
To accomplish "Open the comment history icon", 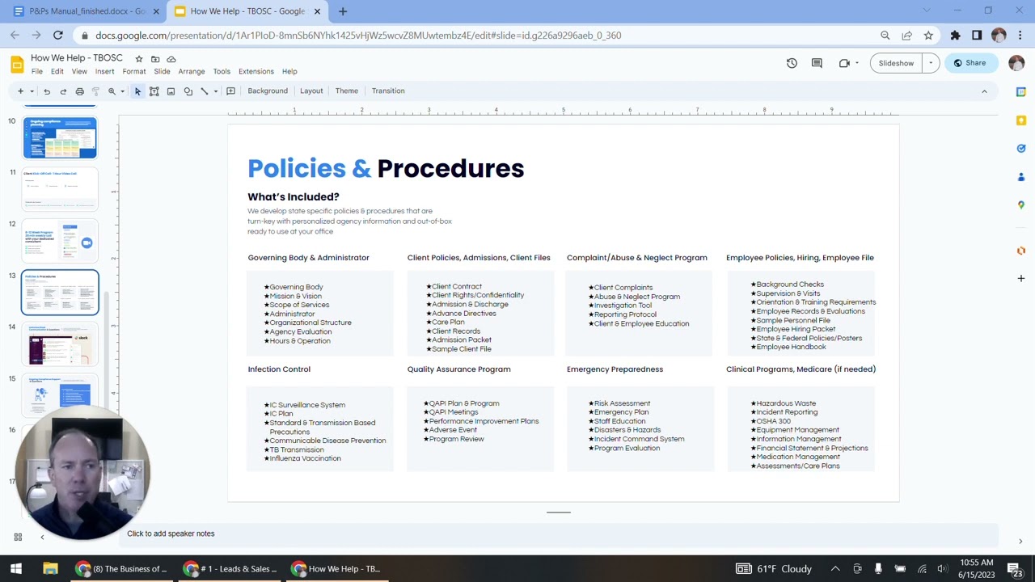I will (817, 63).
